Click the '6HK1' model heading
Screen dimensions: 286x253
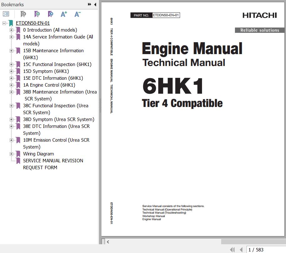pyautogui.click(x=173, y=86)
